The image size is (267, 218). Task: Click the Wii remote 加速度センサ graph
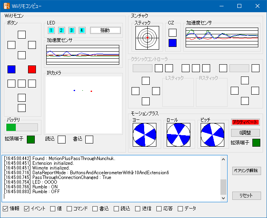point(83,55)
